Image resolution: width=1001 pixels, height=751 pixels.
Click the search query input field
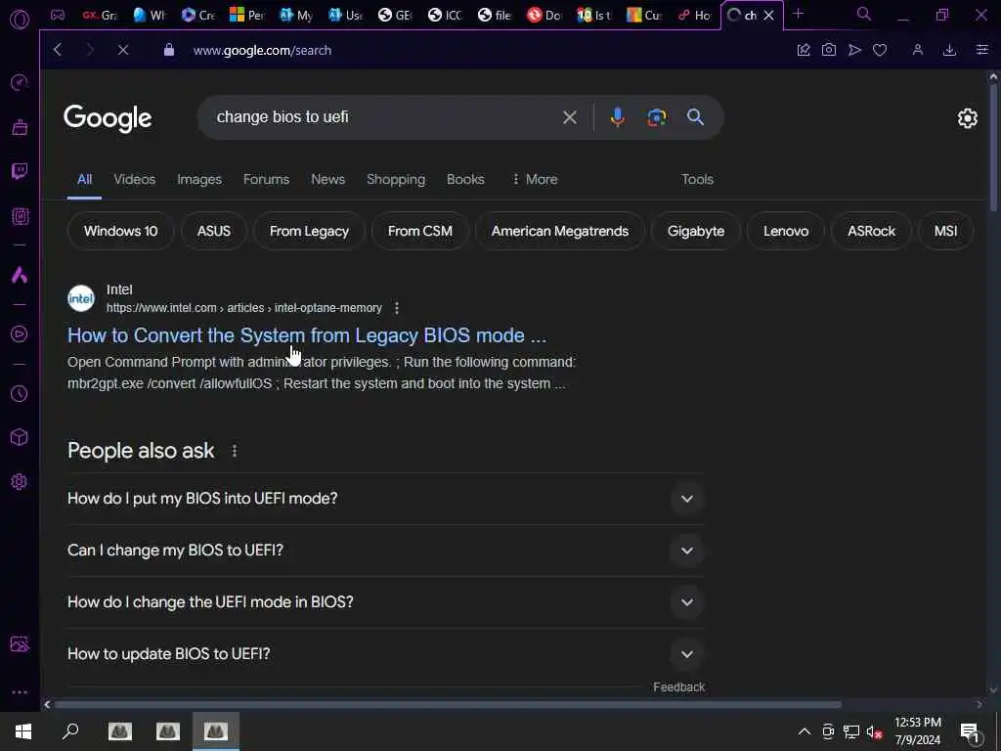pyautogui.click(x=383, y=117)
